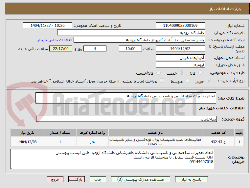Click the remaining days field showing 4
This screenshot has width=250, height=188.
(95, 48)
